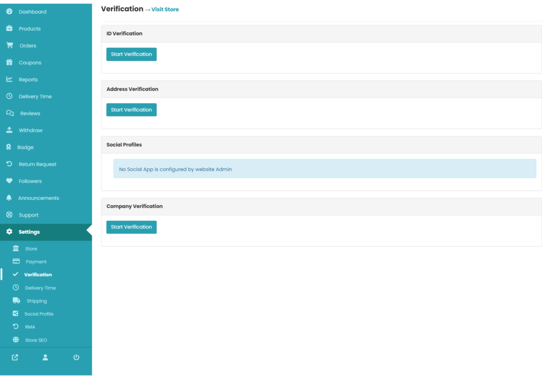Select Coupons in the sidebar

[46, 62]
